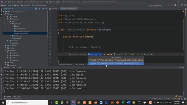Screen dimensions: 187x105
Task: Open Project panel settings gear
Action: pos(43,9)
